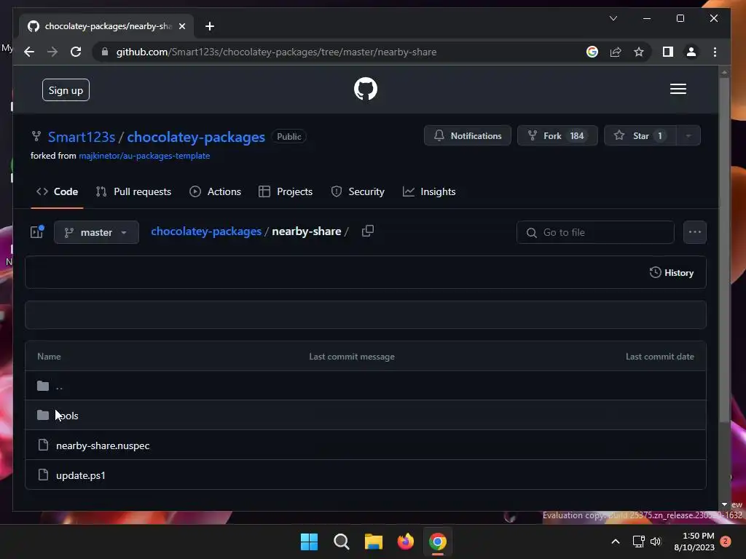
Task: Open the Chrome profile avatar icon
Action: tap(691, 52)
